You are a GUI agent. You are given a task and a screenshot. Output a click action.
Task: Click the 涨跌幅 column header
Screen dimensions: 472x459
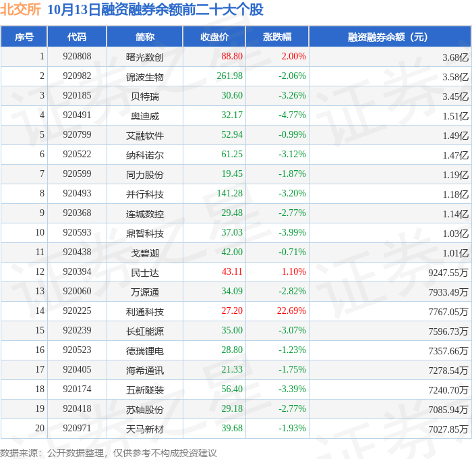click(x=277, y=37)
